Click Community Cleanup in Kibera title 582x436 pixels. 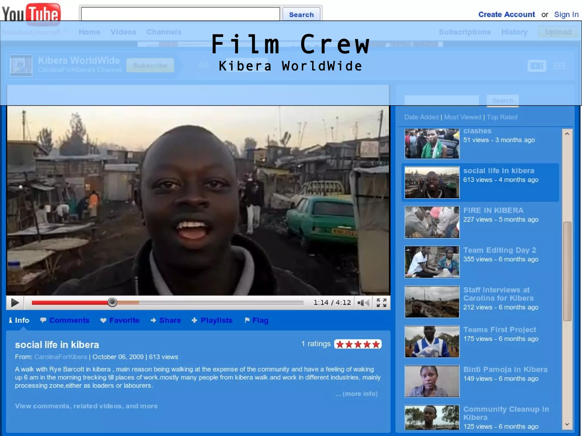pyautogui.click(x=506, y=413)
